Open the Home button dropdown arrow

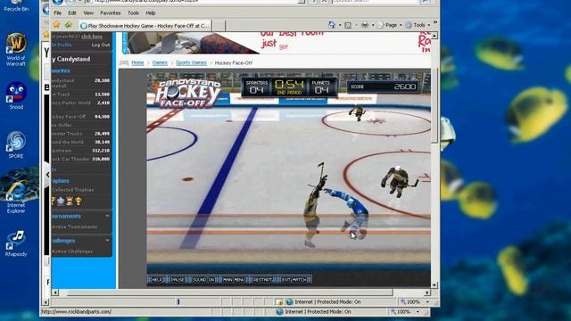click(x=340, y=25)
